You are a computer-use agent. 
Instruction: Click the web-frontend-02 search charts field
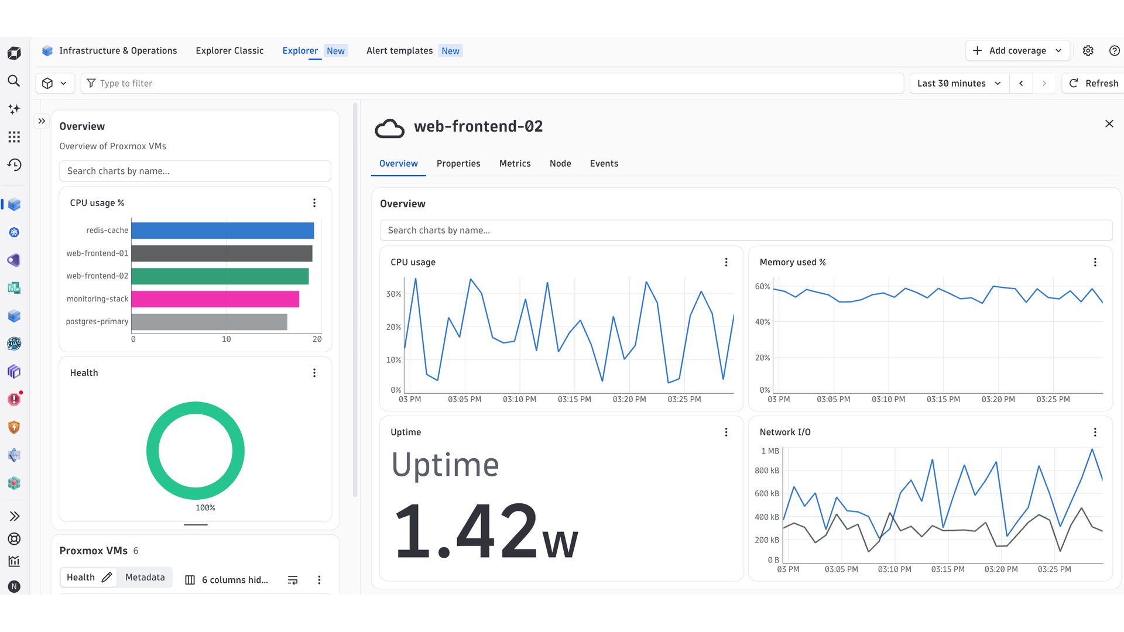pyautogui.click(x=746, y=231)
